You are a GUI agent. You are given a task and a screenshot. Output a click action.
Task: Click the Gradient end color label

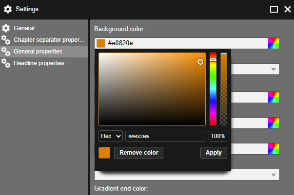(x=121, y=189)
